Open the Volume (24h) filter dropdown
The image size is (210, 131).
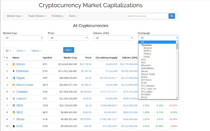click(113, 38)
